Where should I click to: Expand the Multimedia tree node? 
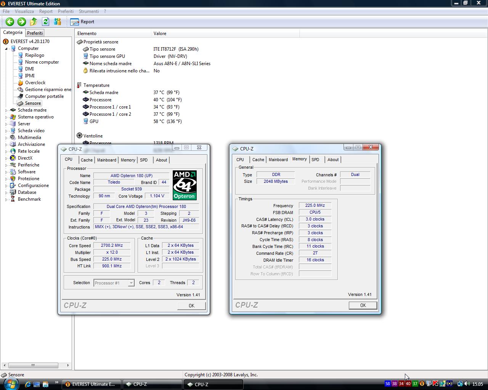(x=6, y=138)
